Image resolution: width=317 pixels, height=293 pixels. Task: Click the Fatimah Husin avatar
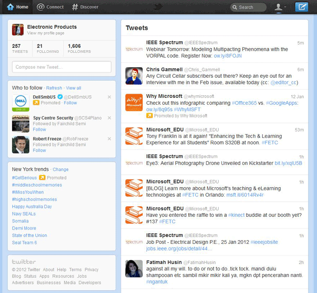[x=134, y=269]
